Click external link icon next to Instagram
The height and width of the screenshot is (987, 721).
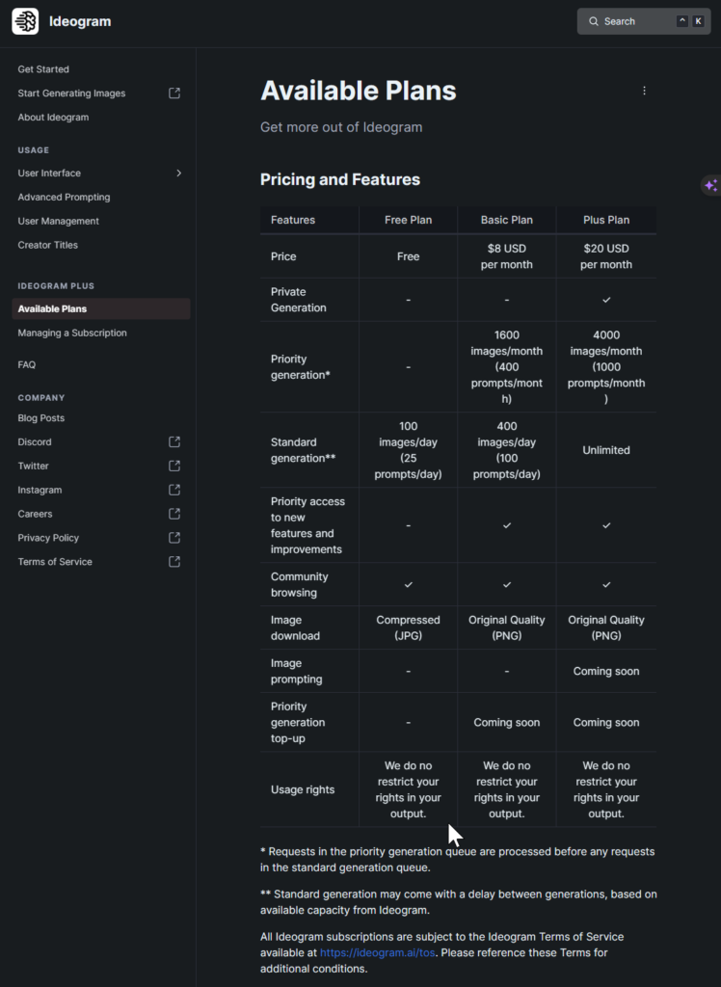click(x=174, y=490)
